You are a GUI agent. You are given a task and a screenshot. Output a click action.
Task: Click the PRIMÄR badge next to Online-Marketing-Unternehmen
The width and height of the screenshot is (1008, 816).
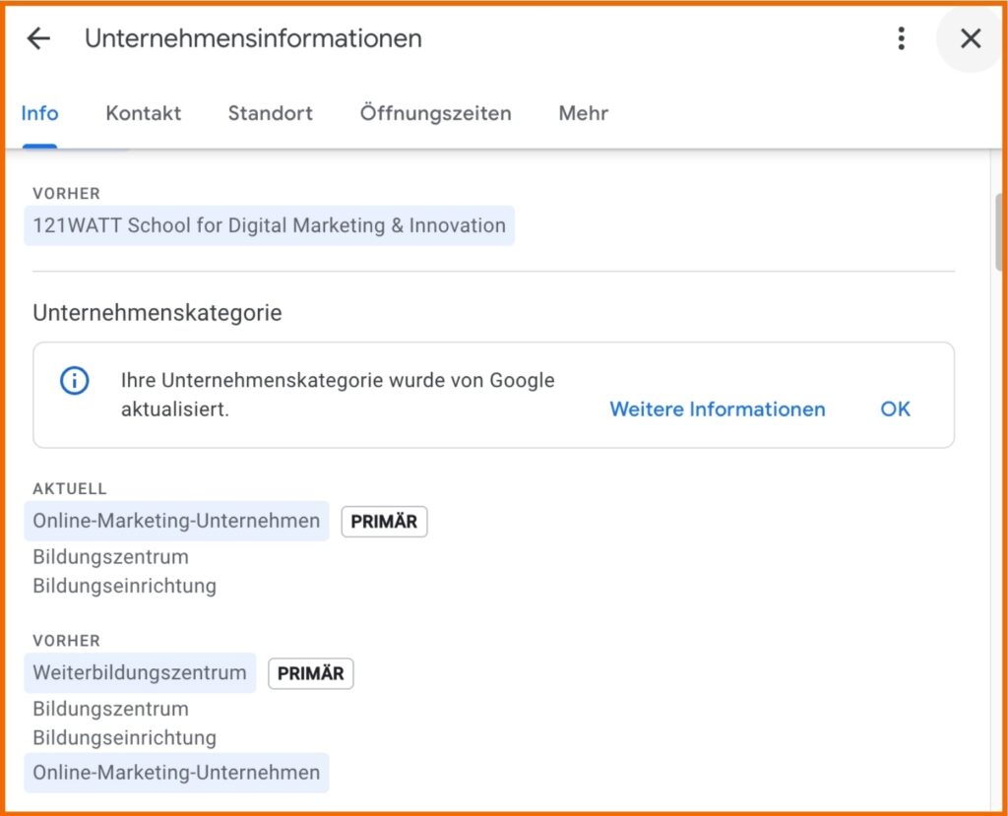383,521
